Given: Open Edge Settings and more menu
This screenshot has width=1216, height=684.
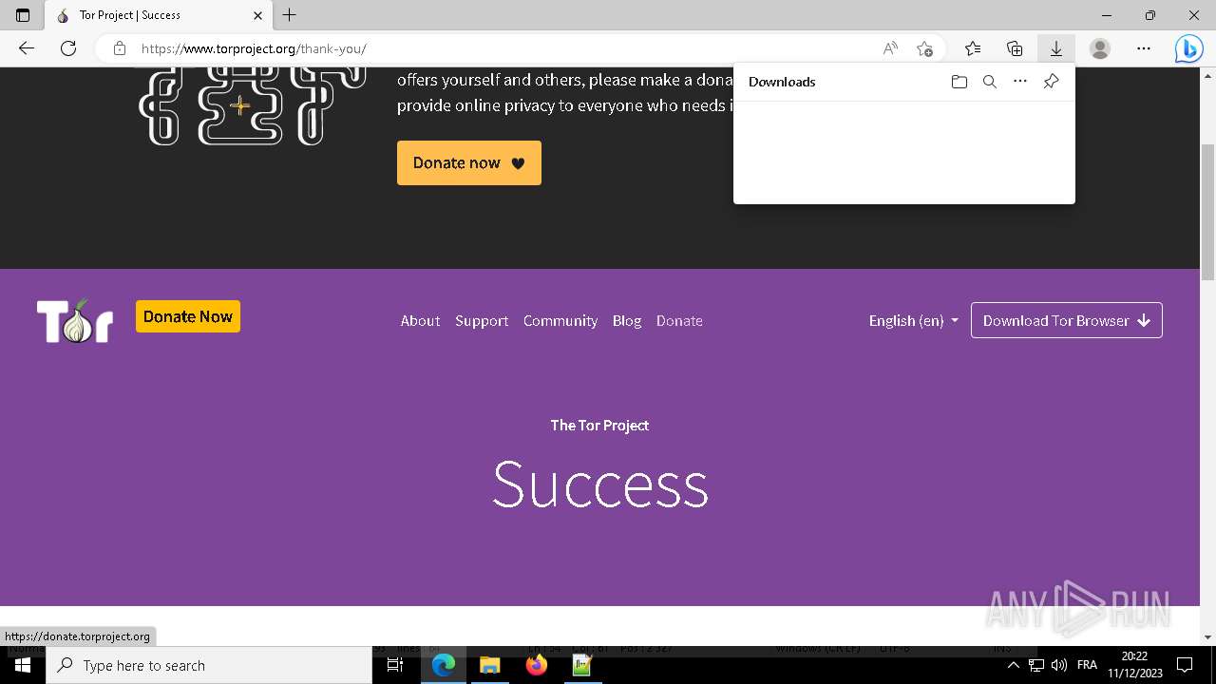Looking at the screenshot, I should 1144,48.
